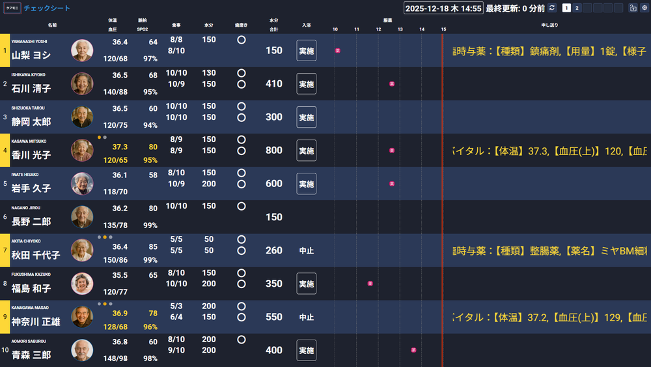Click the 名前 column header
This screenshot has height=367, width=651.
point(52,25)
